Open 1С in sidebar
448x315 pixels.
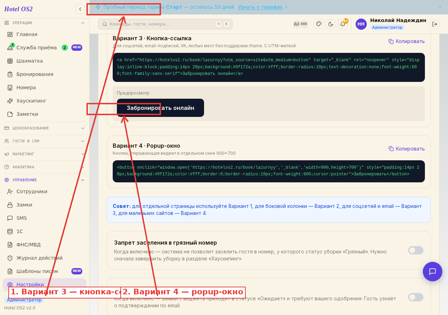[x=44, y=231]
